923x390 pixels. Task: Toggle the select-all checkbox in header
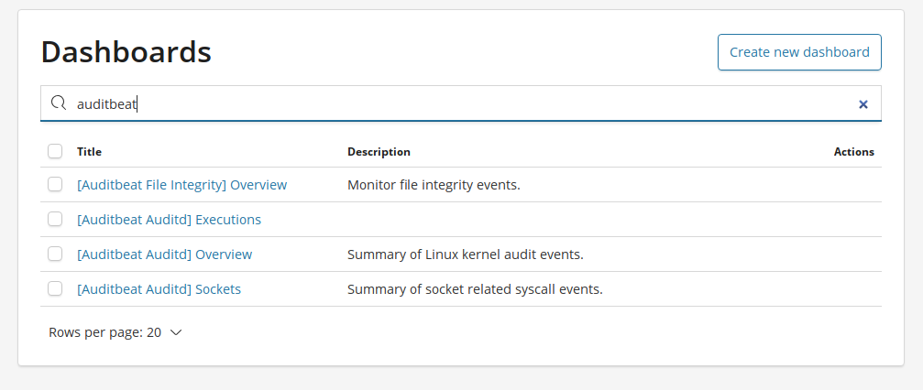(55, 151)
